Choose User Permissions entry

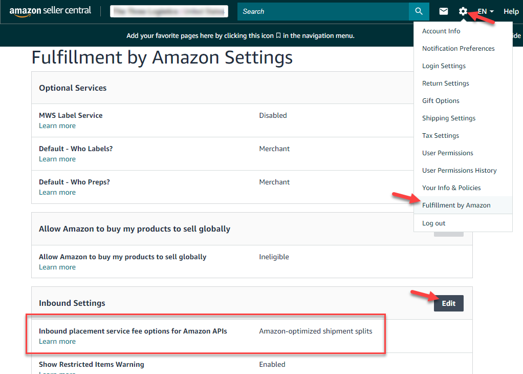coord(447,153)
